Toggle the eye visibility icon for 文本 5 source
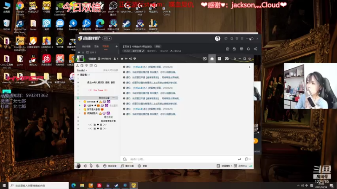The width and height of the screenshot is (337, 189). [79, 52]
